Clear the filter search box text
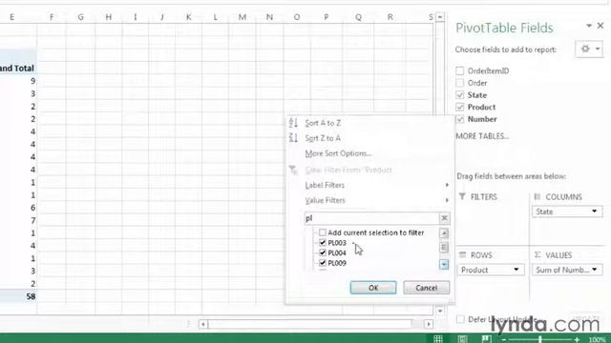Viewport: 611px width, 343px height. [x=444, y=218]
